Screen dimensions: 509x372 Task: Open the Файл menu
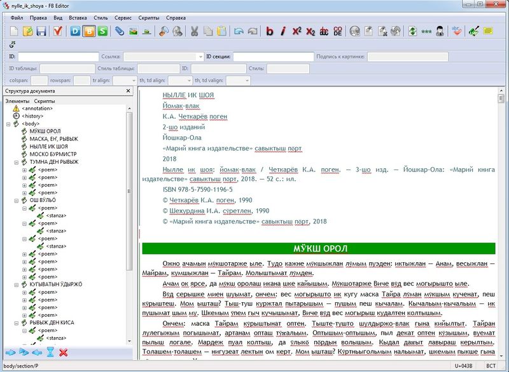click(x=17, y=18)
